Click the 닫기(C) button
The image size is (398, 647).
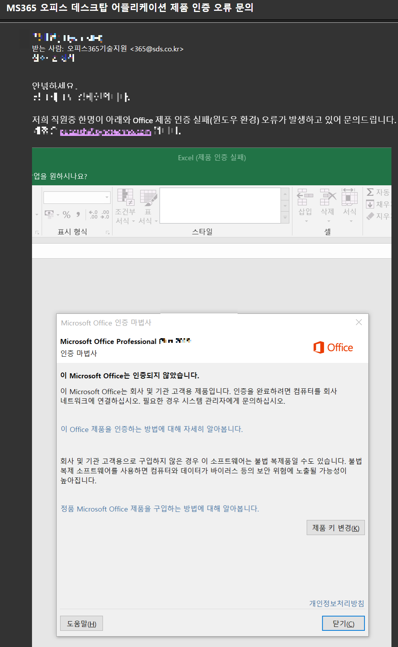tap(343, 623)
